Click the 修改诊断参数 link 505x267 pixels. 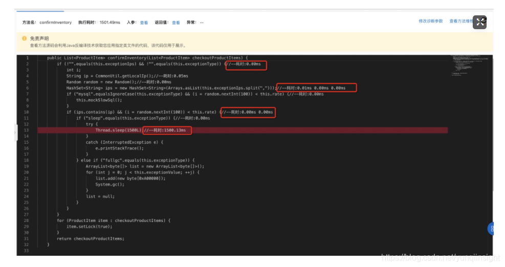[431, 21]
